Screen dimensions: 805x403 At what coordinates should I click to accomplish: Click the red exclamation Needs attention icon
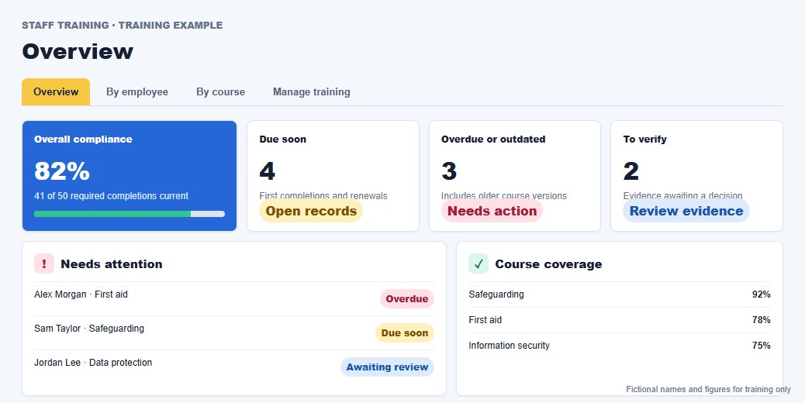(x=44, y=264)
